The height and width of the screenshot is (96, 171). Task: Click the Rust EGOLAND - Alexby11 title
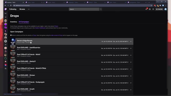[26, 61]
